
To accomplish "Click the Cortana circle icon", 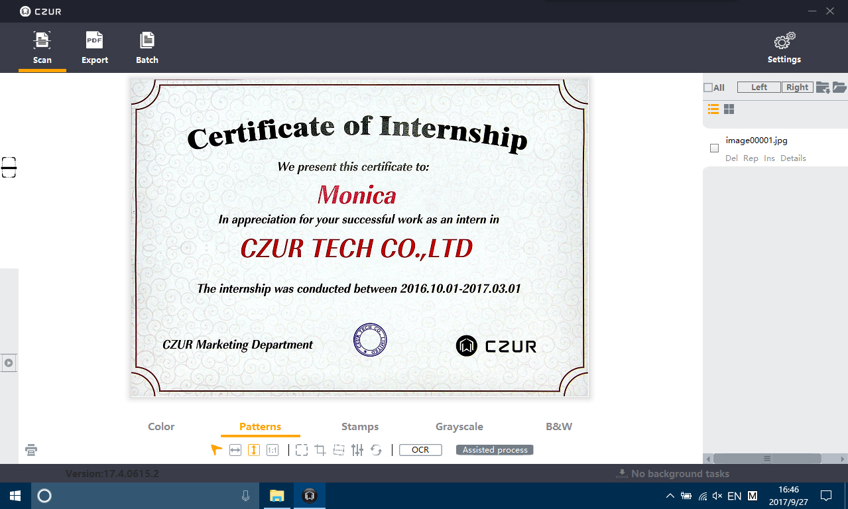I will [44, 496].
